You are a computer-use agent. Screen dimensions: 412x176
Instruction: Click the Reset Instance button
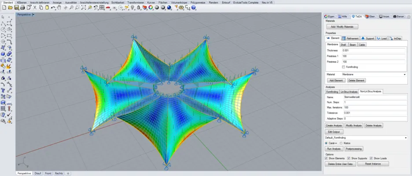pos(373,164)
